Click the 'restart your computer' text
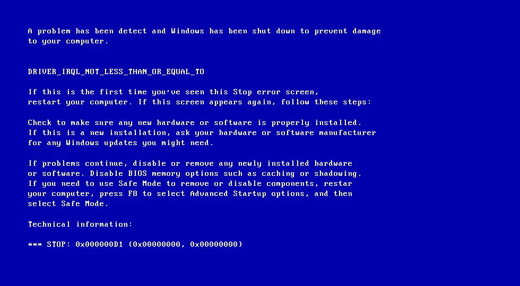520x286 pixels. click(77, 102)
